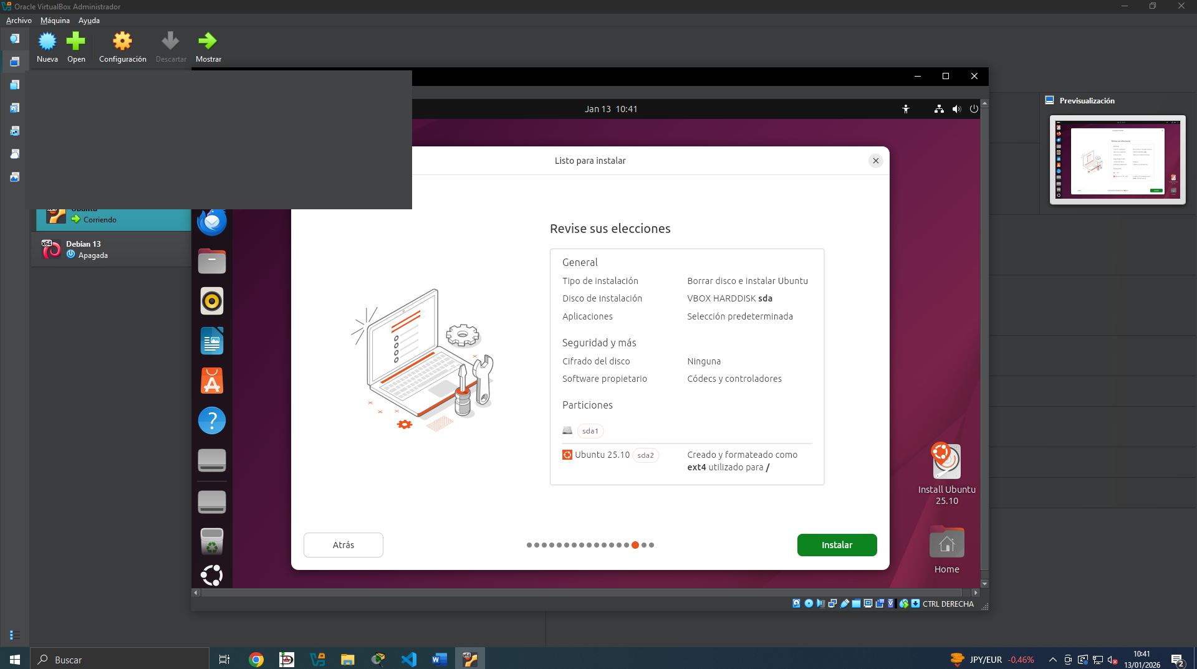Click the VM horizontal scrollbar right arrow
The image size is (1197, 669).
[976, 593]
